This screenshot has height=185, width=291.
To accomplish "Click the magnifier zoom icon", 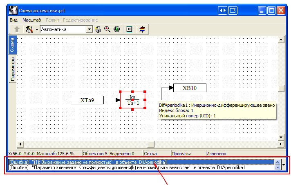I will tap(107, 29).
